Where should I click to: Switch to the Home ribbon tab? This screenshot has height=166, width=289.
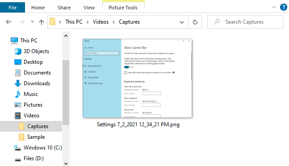[x=38, y=8]
